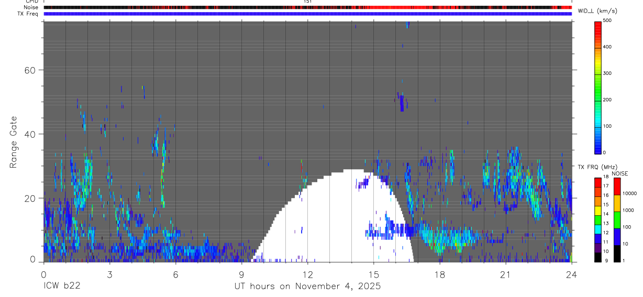Select the yellow swatch in the TX FRQ legend
Screen dimensions: 643x297
597,211
